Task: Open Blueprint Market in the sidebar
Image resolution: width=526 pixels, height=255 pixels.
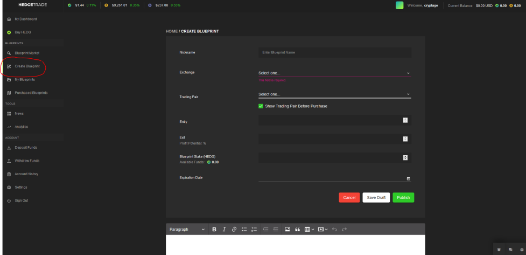Action: click(27, 53)
